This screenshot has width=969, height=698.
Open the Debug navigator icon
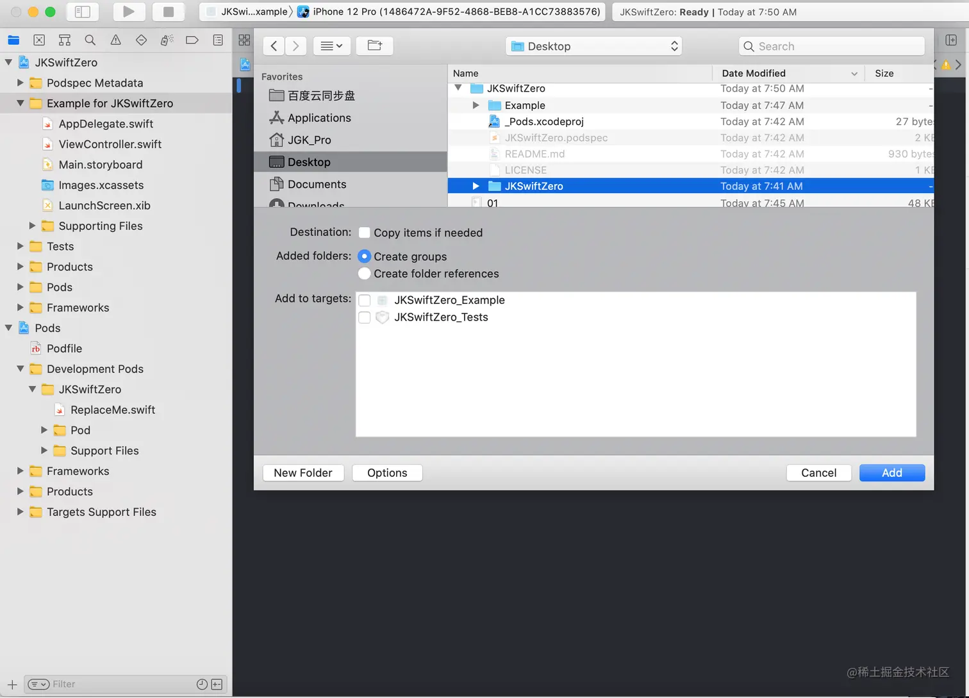click(167, 40)
